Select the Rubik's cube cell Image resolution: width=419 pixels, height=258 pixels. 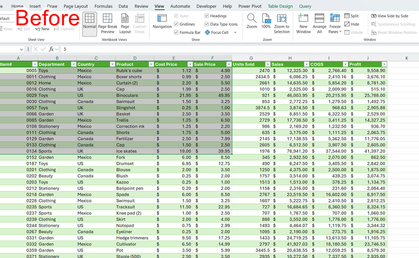(x=135, y=70)
